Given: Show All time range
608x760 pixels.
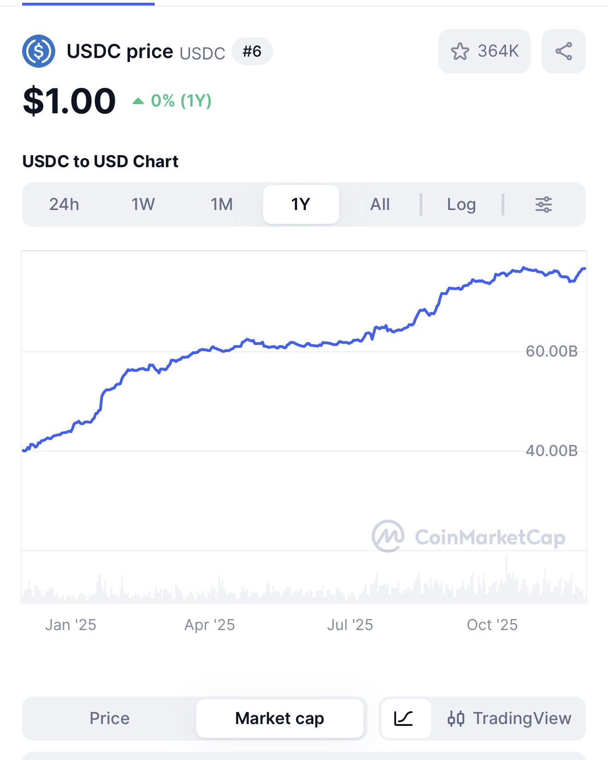Looking at the screenshot, I should tap(380, 205).
